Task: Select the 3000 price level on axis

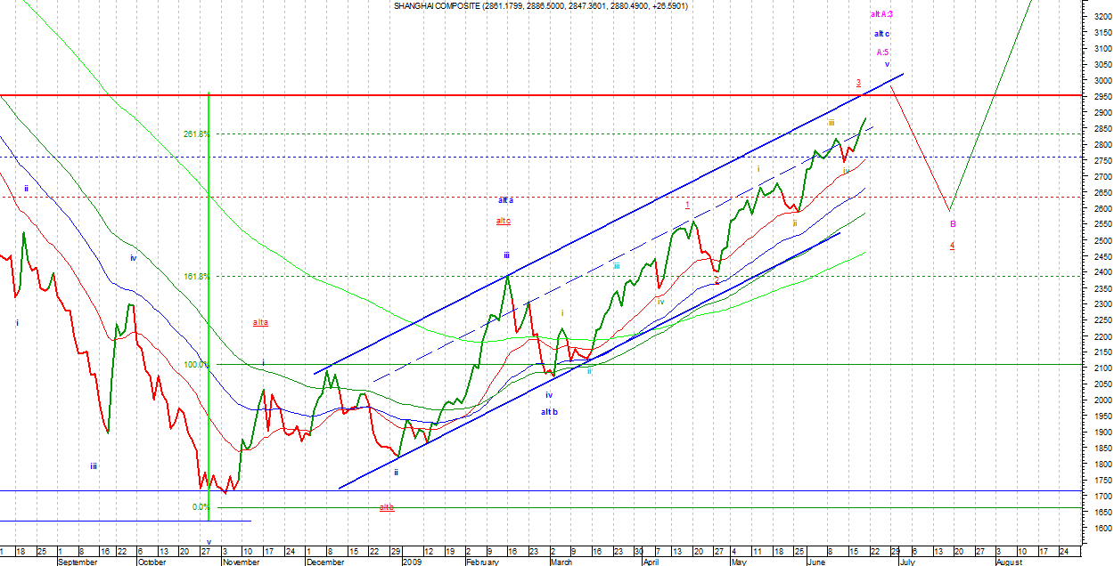Action: coord(1101,81)
